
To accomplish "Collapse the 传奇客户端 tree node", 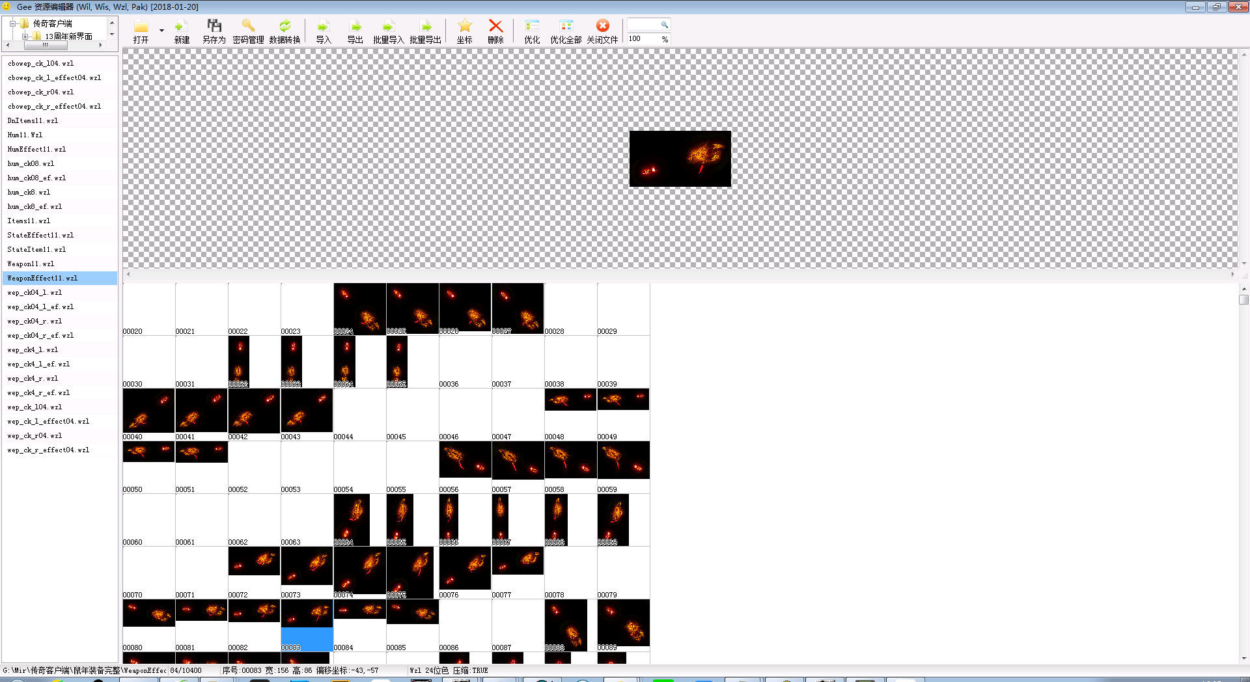I will pyautogui.click(x=12, y=23).
